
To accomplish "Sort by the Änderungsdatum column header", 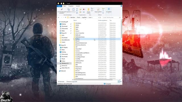I will point(103,20).
